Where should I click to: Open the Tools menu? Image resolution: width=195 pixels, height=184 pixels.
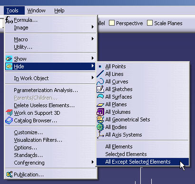tap(14, 10)
